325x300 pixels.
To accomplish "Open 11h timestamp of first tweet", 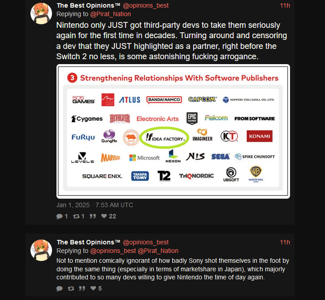I will pyautogui.click(x=285, y=5).
